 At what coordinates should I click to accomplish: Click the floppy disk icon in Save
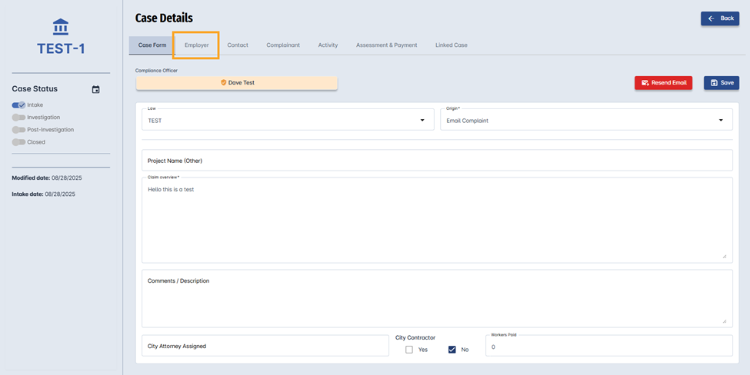(x=714, y=83)
